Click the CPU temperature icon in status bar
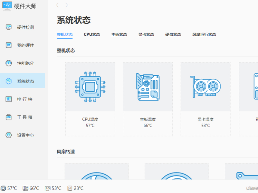Image resolution: width=258 pixels, height=193 pixels. pyautogui.click(x=3, y=188)
